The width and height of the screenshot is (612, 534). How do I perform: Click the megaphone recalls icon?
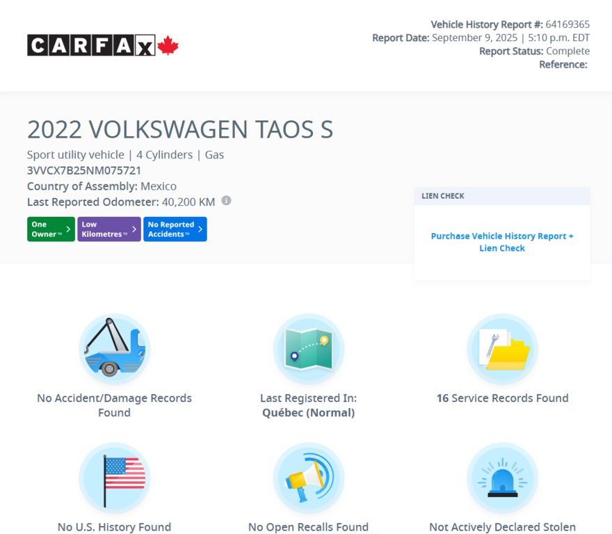pyautogui.click(x=308, y=478)
